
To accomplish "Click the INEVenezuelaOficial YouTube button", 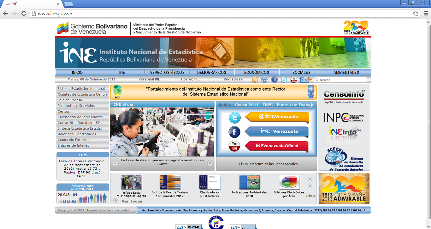I will (x=276, y=146).
